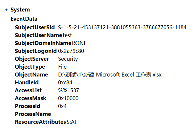Image resolution: width=194 pixels, height=131 pixels.
Task: Select AccessMask value 0x10000
Action: [x=68, y=98]
